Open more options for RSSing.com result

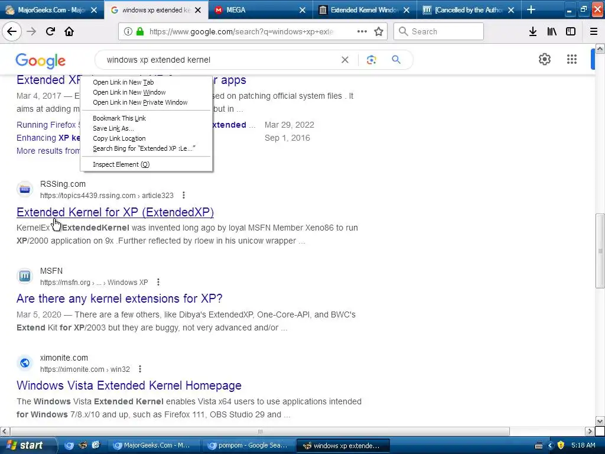click(184, 195)
